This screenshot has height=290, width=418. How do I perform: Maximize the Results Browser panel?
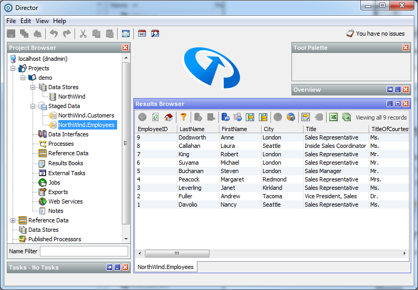tap(398, 104)
